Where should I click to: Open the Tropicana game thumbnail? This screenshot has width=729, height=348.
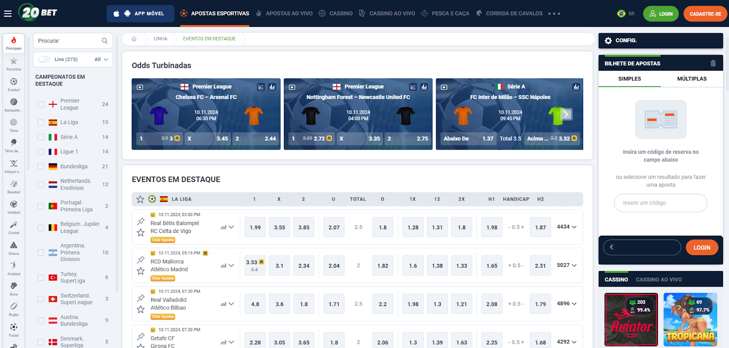point(690,319)
